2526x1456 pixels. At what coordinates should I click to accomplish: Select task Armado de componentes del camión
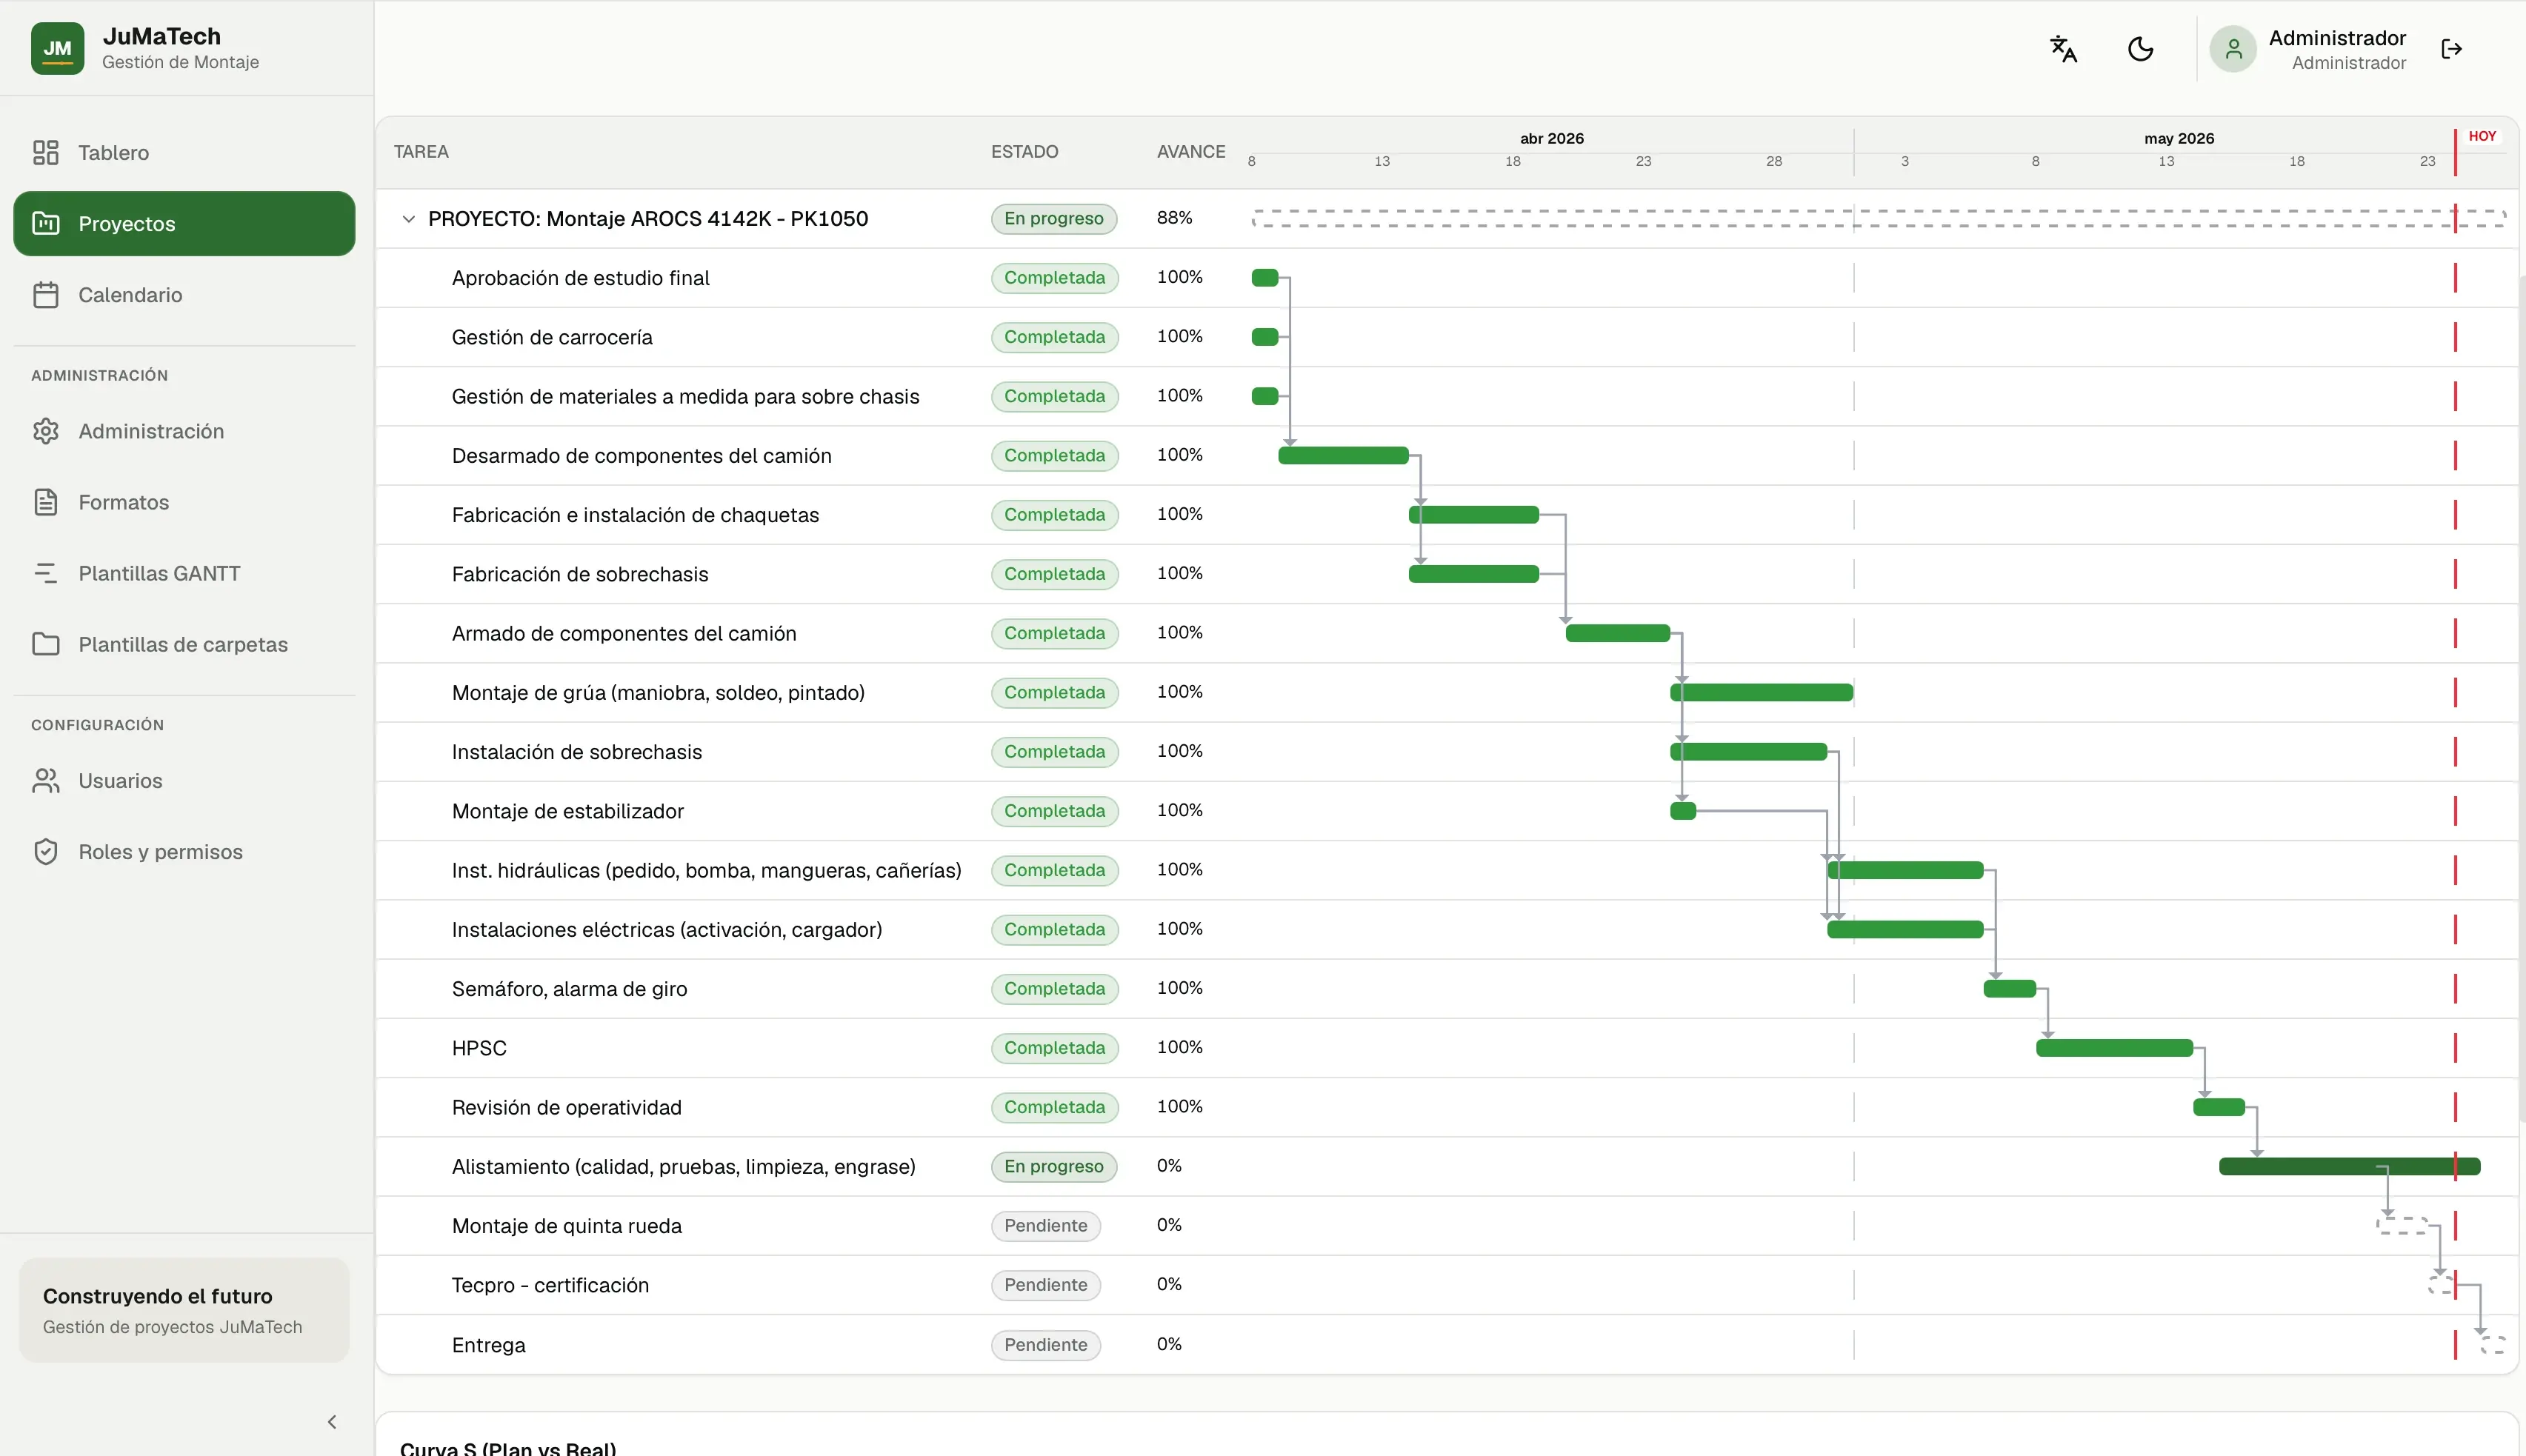point(624,633)
